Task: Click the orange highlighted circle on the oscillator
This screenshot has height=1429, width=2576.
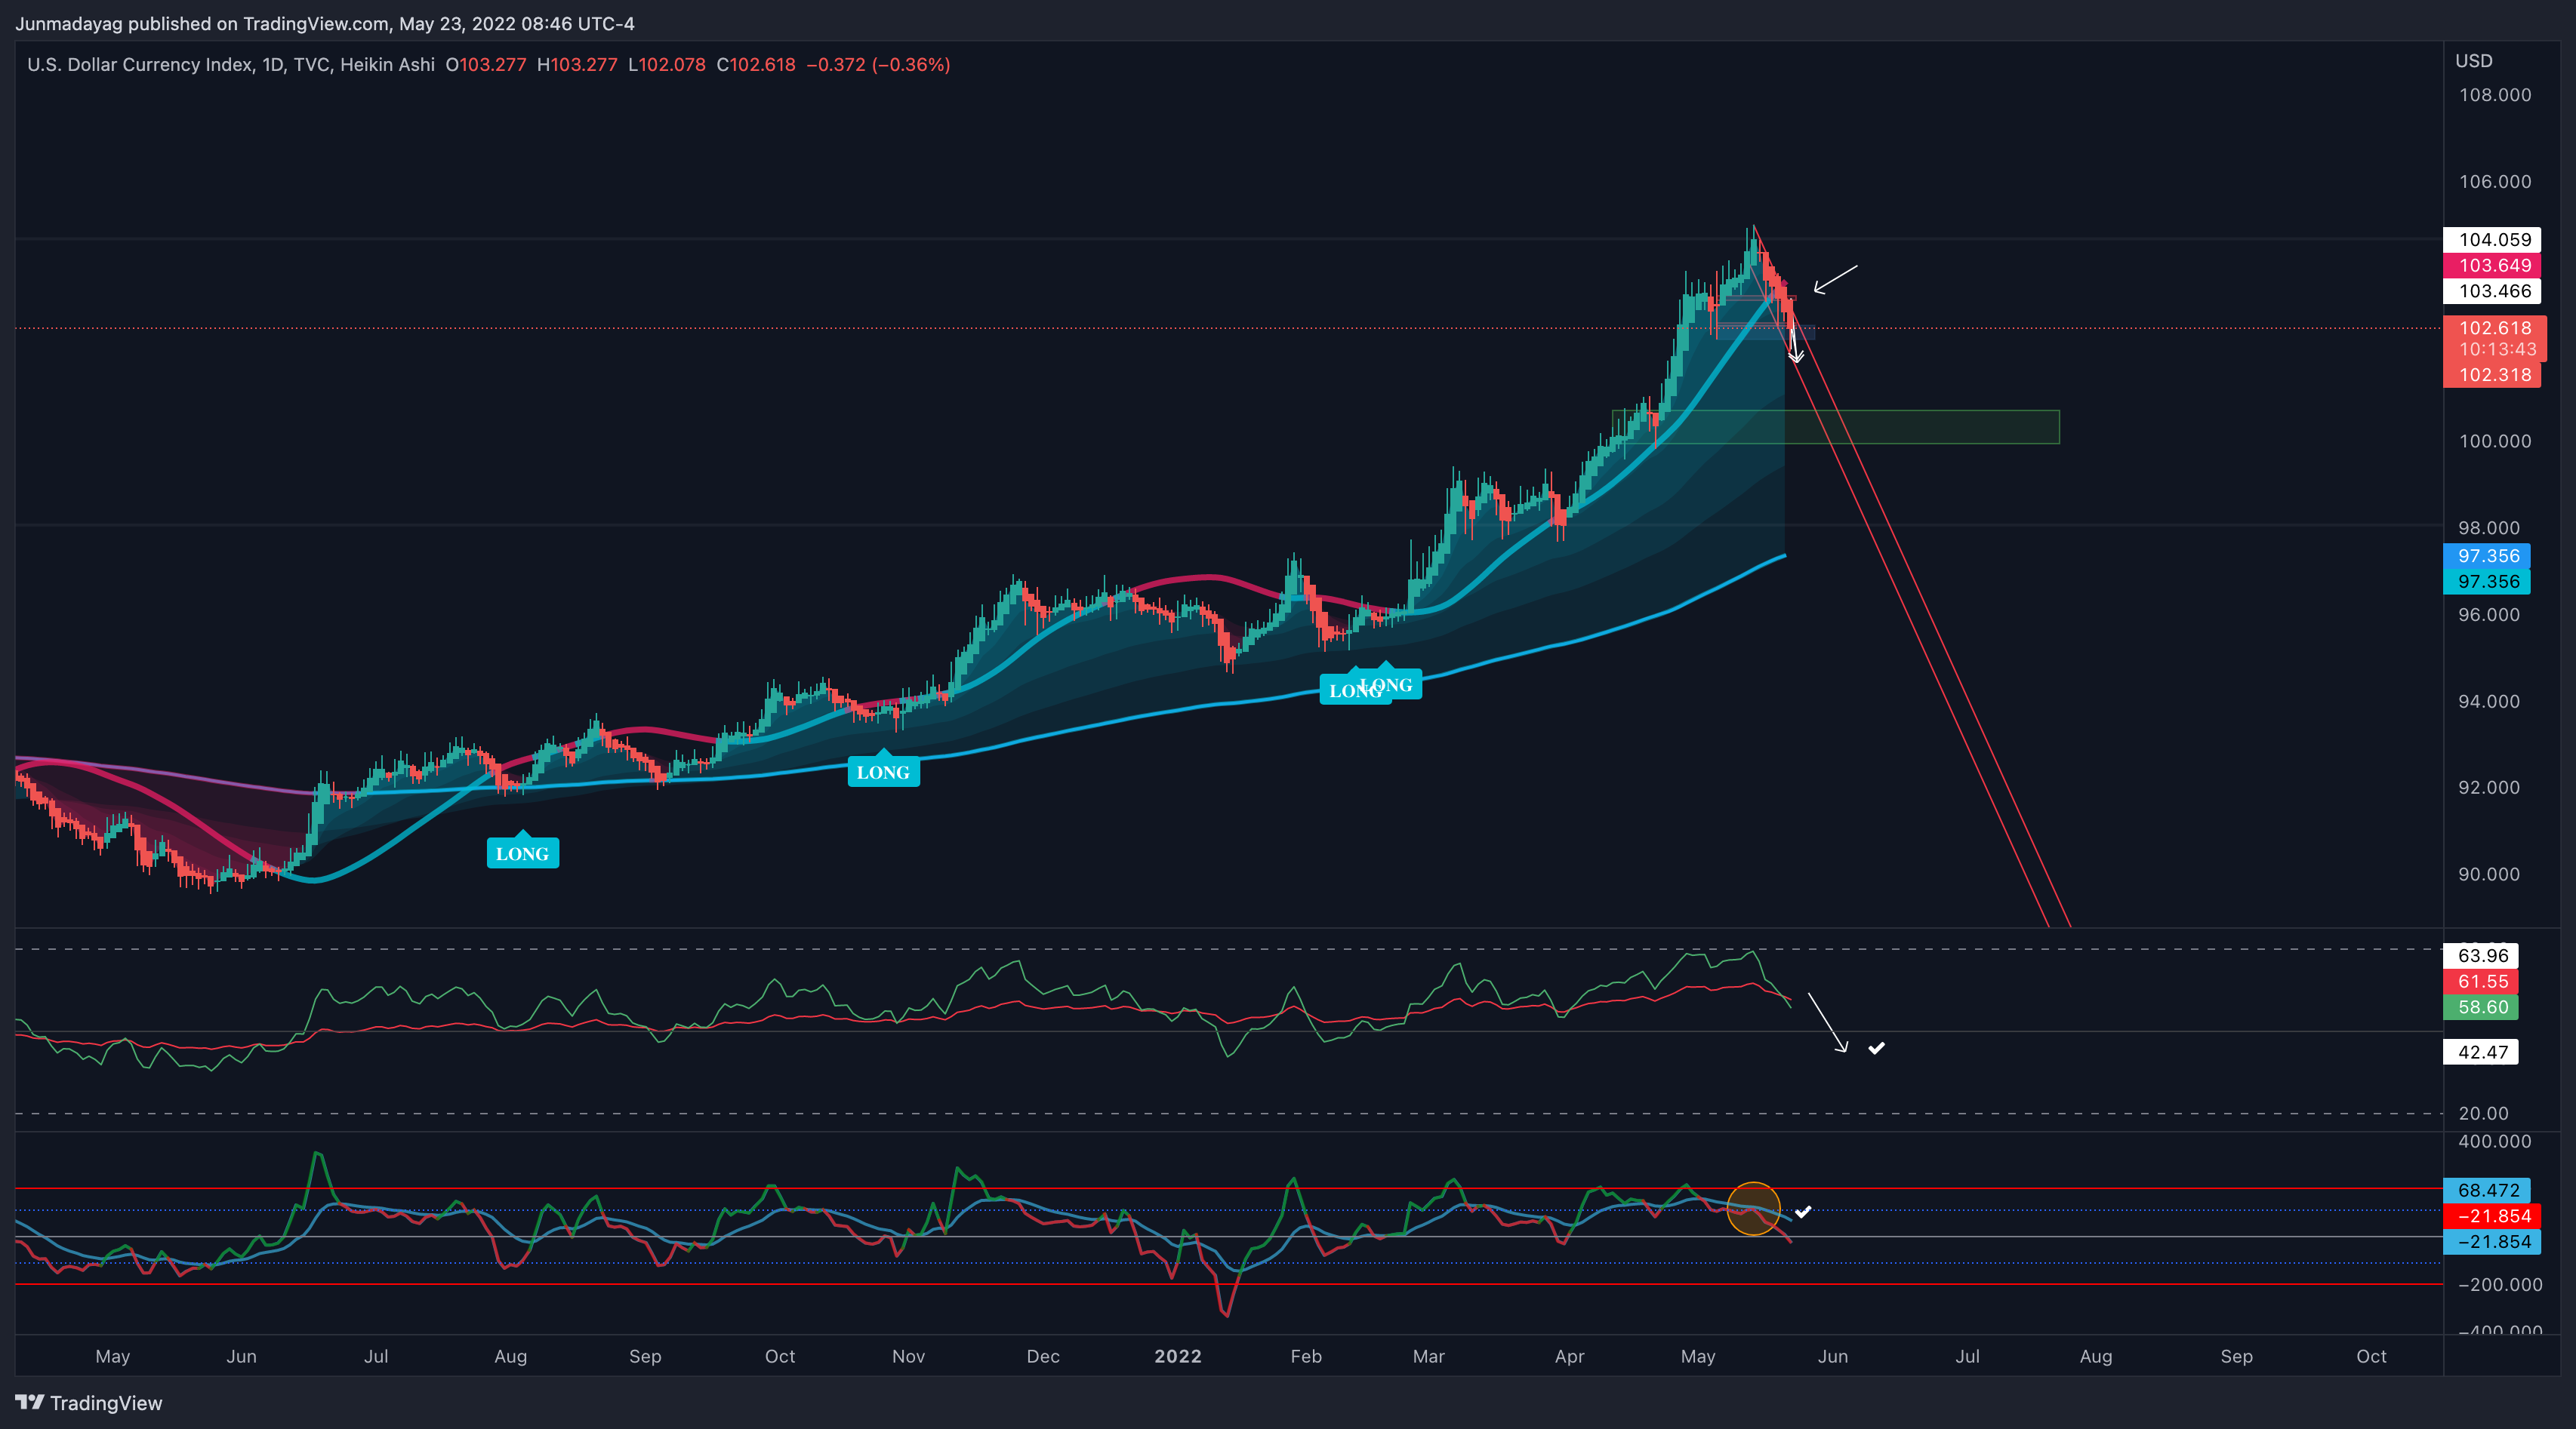Action: click(x=1753, y=1208)
